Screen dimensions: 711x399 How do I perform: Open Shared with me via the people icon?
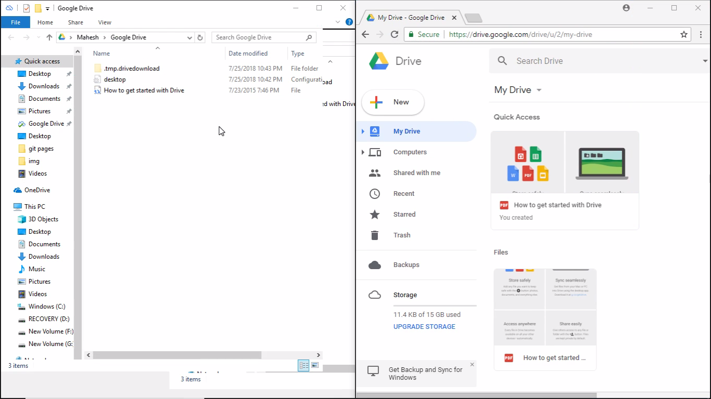coord(374,172)
